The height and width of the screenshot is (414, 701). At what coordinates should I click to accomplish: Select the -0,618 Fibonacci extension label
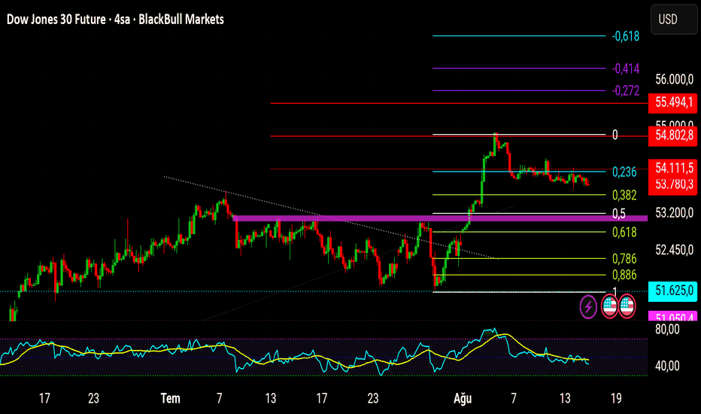pyautogui.click(x=626, y=36)
